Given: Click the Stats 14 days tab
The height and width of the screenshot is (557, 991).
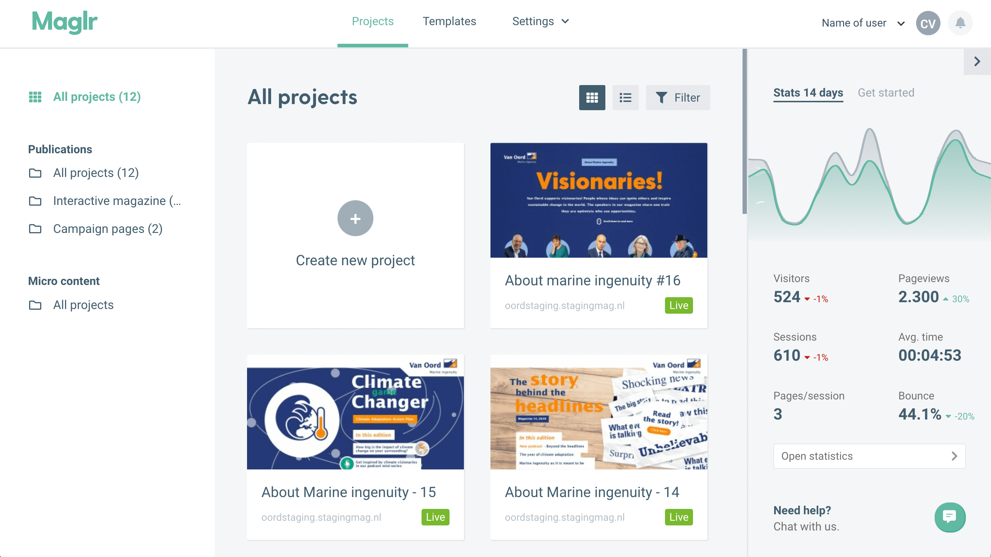Looking at the screenshot, I should [808, 93].
